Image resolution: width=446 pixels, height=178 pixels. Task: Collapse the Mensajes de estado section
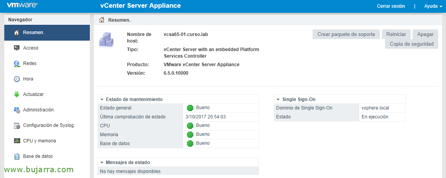[x=102, y=163]
